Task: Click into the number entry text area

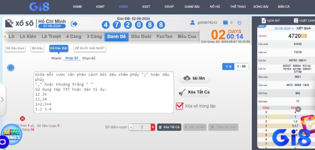Action: (x=104, y=92)
